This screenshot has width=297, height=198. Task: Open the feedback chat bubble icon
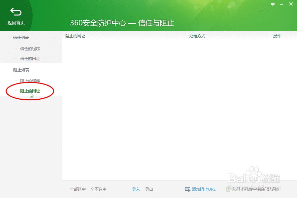tap(273, 4)
